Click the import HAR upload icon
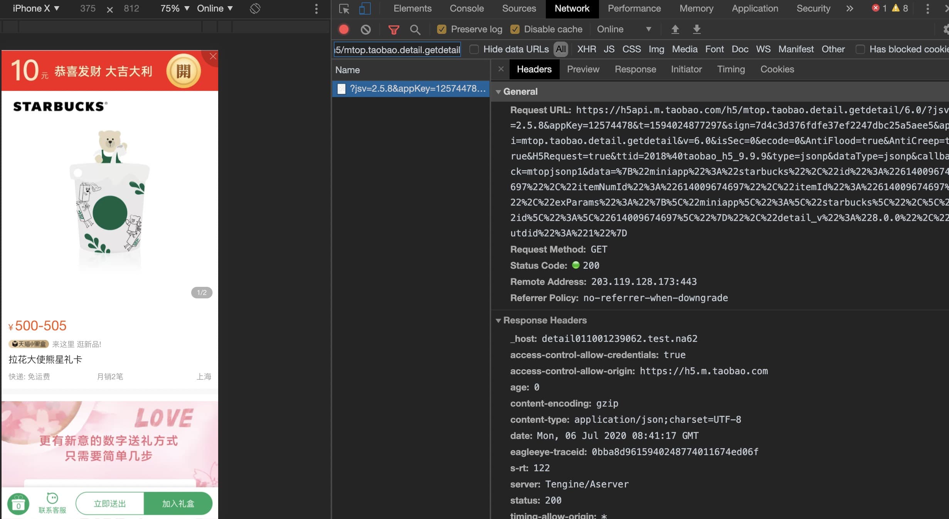 (675, 29)
